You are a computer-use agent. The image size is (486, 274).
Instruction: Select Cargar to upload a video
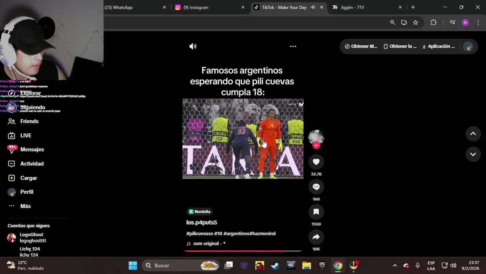(29, 178)
